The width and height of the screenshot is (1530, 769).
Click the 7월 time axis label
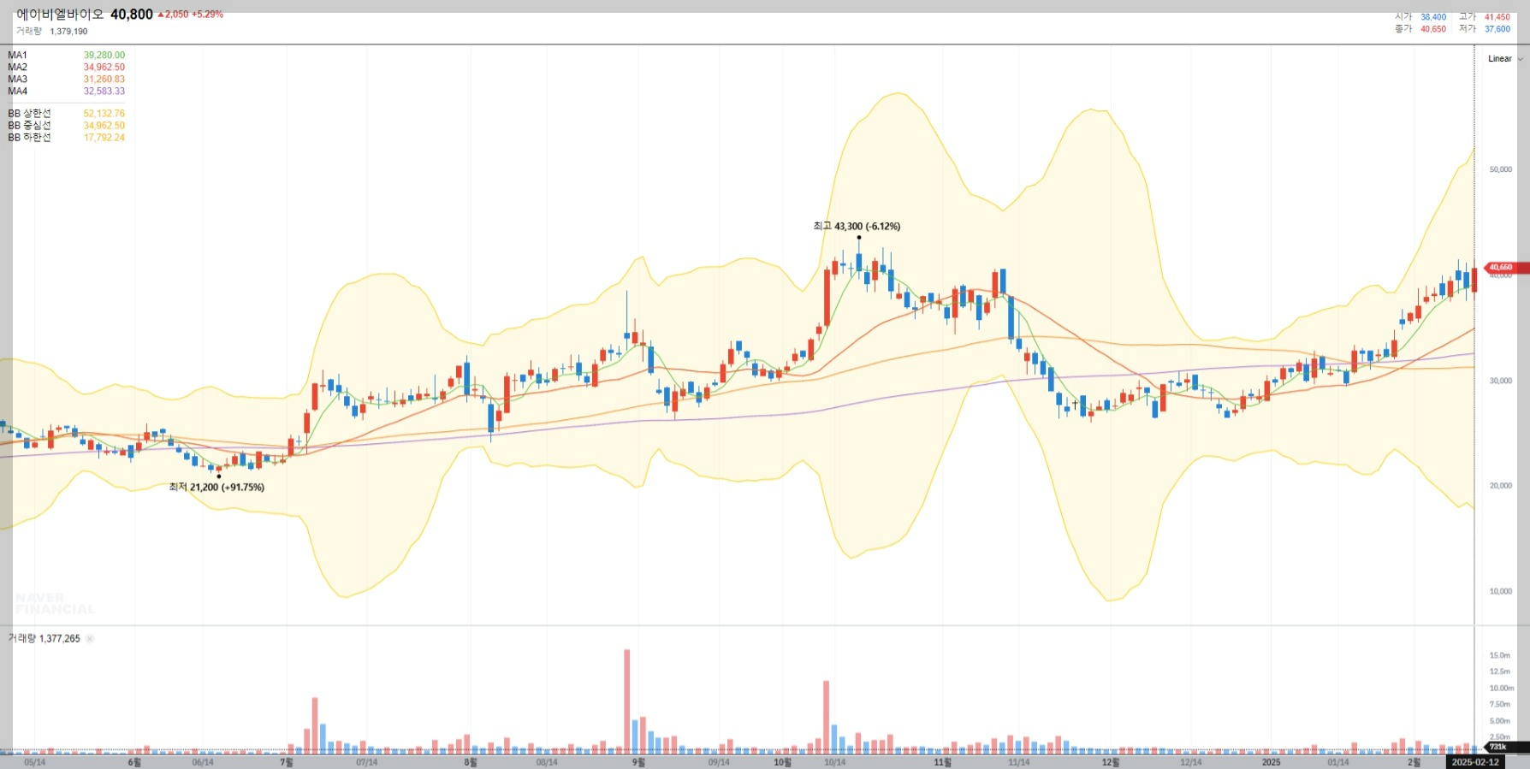coord(287,762)
